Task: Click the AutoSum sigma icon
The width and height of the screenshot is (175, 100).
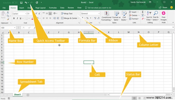Action: point(143,12)
